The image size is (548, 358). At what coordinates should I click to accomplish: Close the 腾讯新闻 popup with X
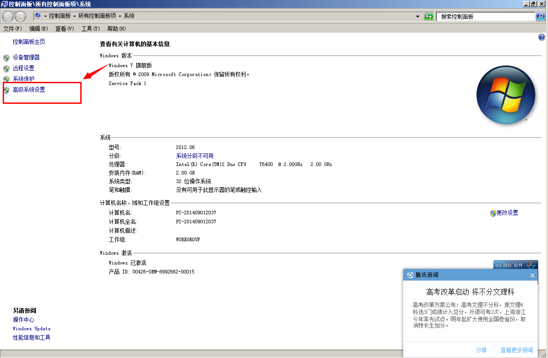coord(532,275)
